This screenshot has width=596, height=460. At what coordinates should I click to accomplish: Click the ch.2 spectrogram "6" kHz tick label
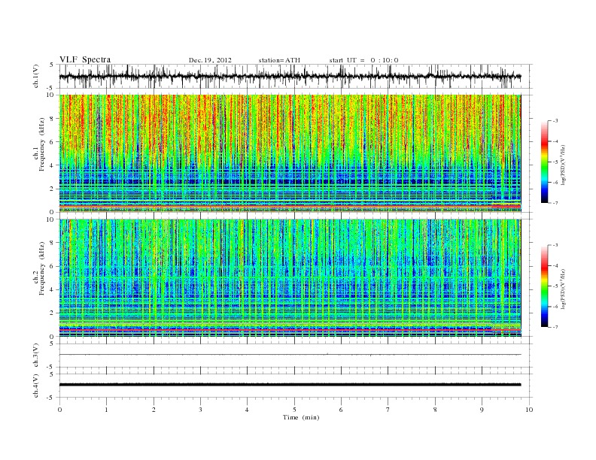tap(52, 266)
